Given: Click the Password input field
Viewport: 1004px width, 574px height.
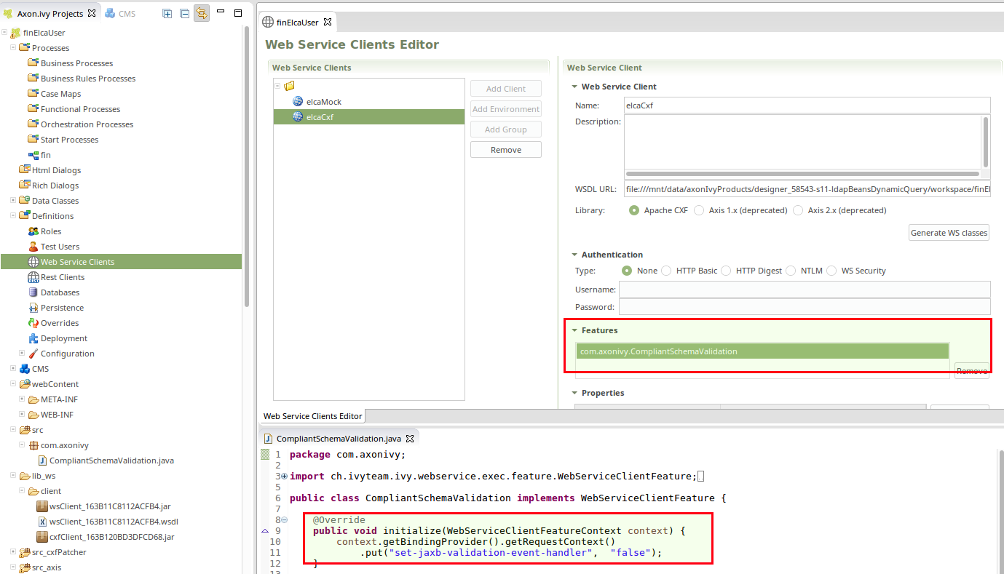Looking at the screenshot, I should point(805,307).
